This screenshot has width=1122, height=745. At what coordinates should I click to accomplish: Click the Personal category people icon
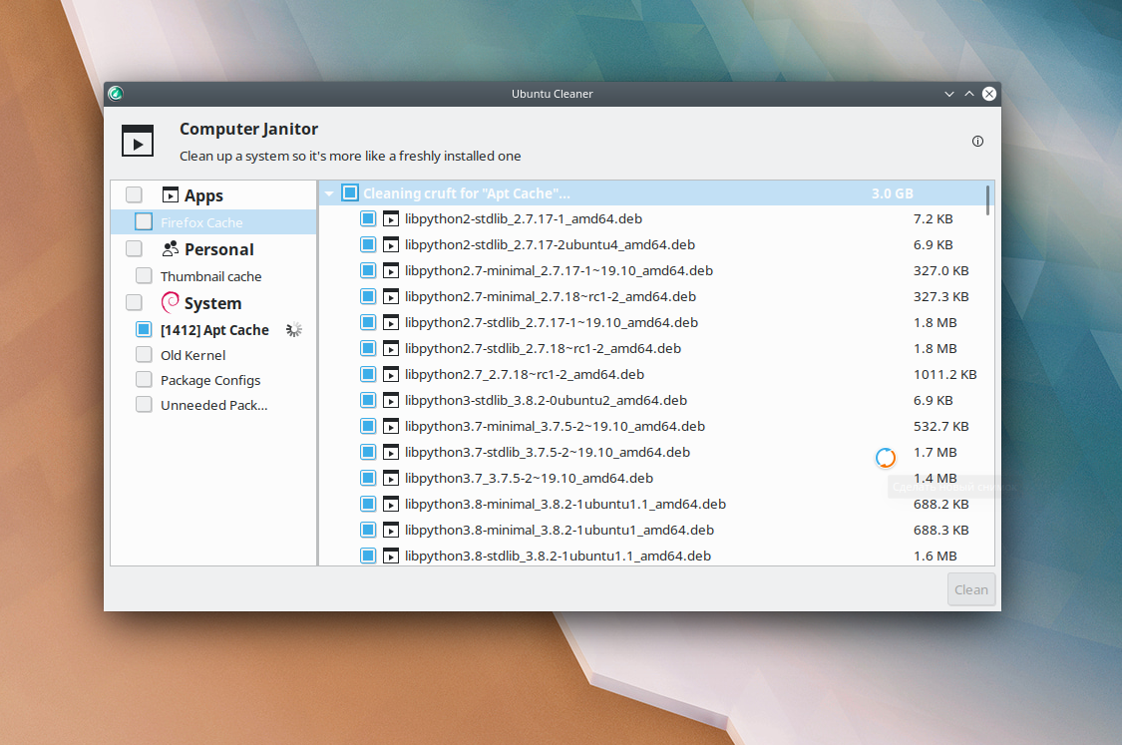point(171,249)
